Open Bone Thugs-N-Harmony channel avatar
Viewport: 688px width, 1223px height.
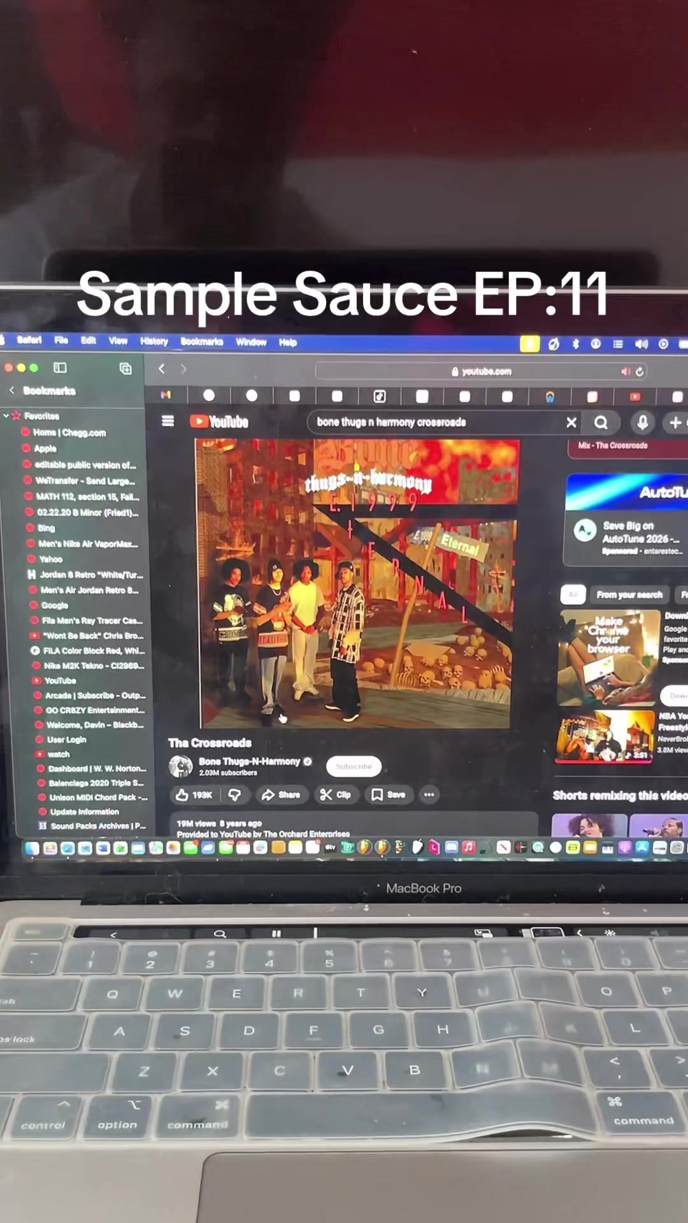tap(180, 766)
